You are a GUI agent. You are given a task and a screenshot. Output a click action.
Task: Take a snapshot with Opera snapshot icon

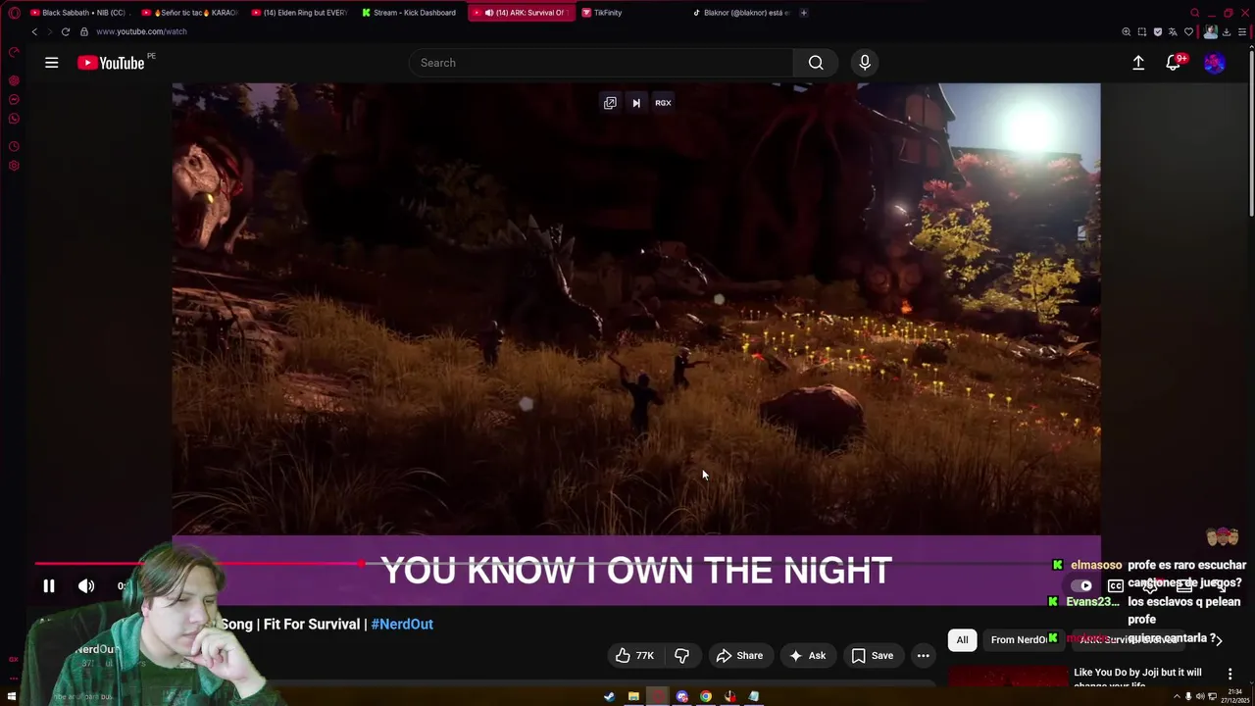[x=1142, y=31]
